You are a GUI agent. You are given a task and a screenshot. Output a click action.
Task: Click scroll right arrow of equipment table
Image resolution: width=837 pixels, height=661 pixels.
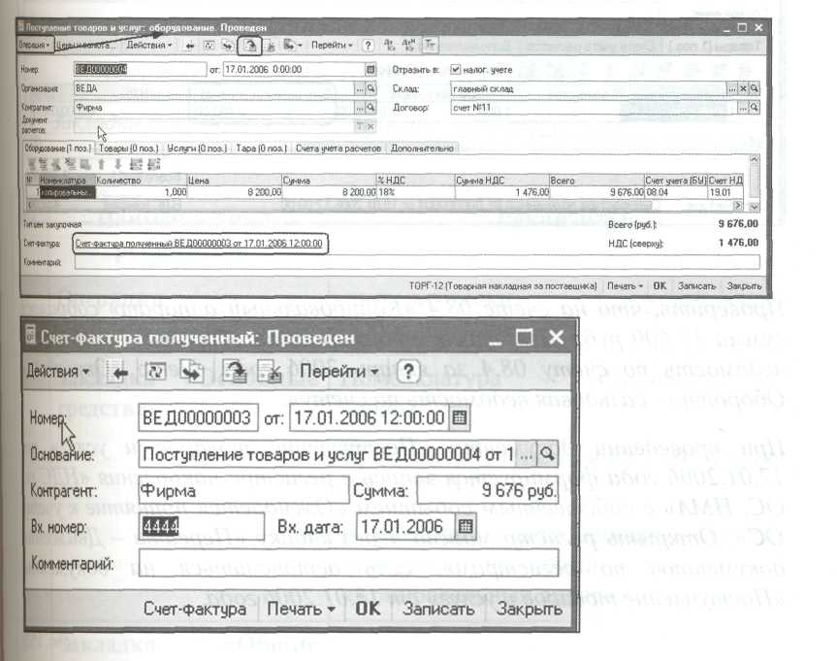pos(738,205)
